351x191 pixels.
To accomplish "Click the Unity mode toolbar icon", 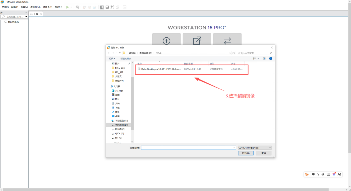I will point(118,7).
